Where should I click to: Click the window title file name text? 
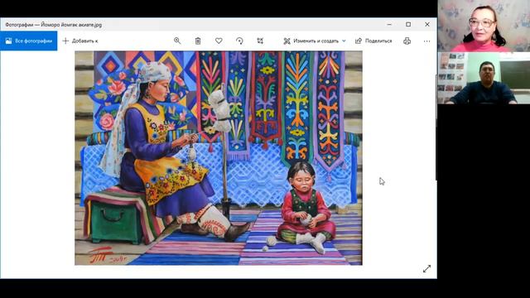coord(53,25)
